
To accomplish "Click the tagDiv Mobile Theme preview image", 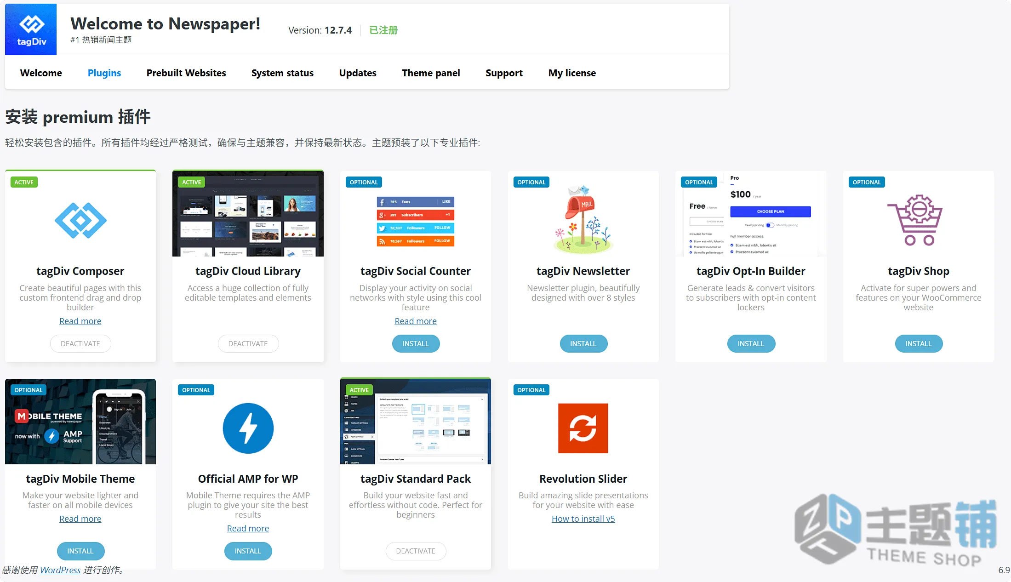I will click(x=80, y=422).
